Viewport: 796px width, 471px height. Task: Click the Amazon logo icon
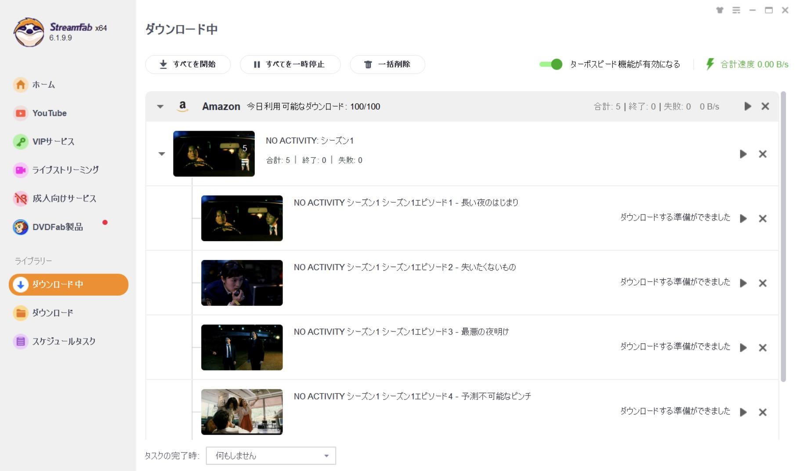click(182, 107)
